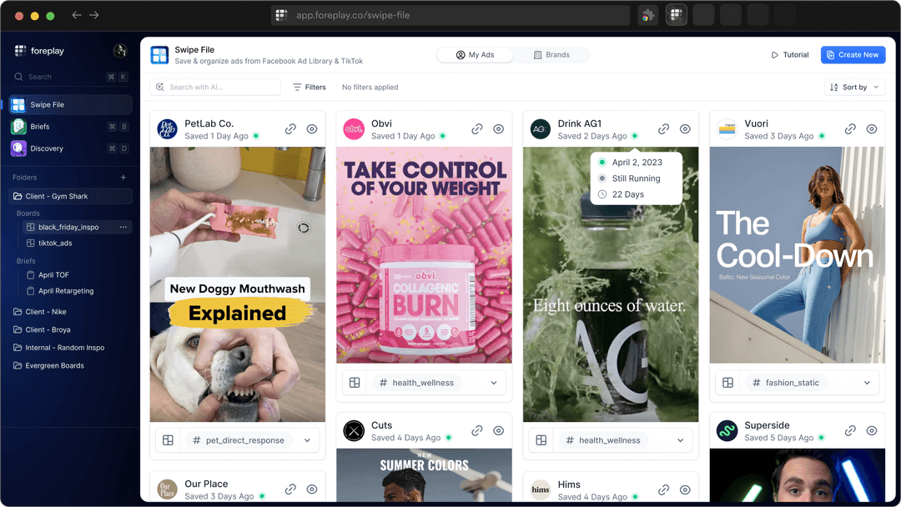Expand pet_direct_response tag dropdown chevron
The height and width of the screenshot is (507, 901).
coord(307,440)
